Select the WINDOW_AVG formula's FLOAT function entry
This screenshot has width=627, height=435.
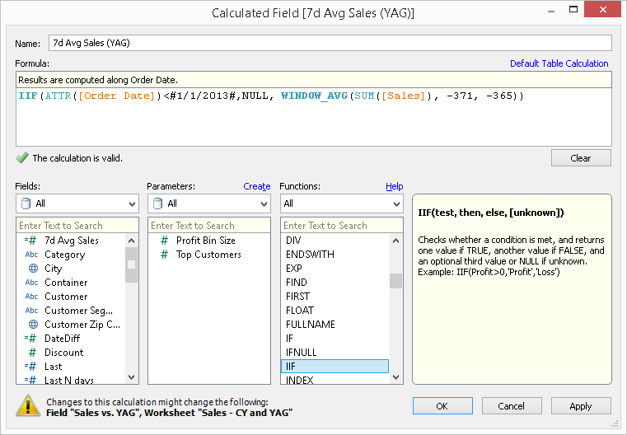[299, 311]
